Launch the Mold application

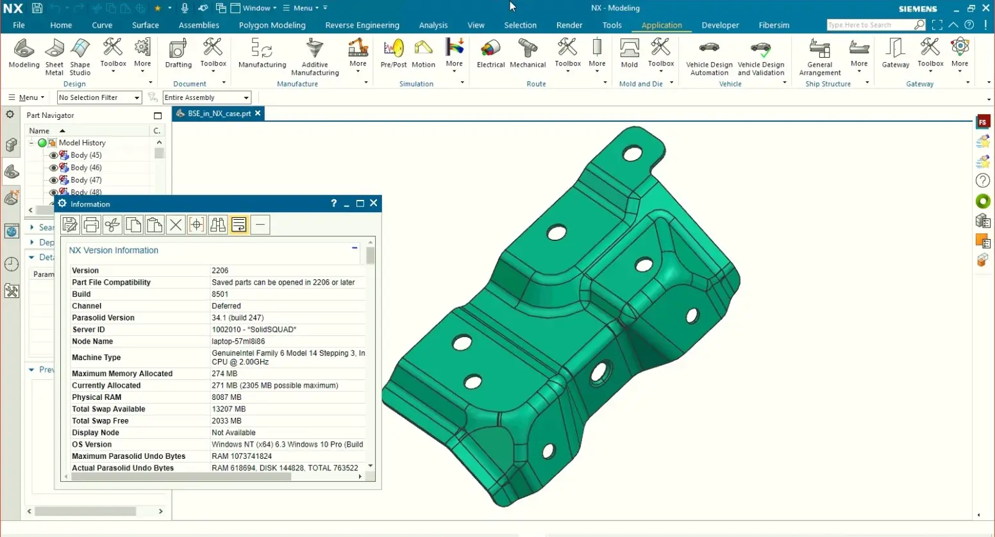click(x=630, y=53)
